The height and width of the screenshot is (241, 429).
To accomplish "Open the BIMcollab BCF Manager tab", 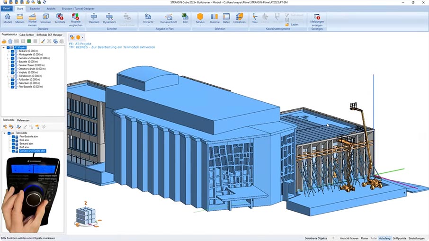I will [50, 35].
